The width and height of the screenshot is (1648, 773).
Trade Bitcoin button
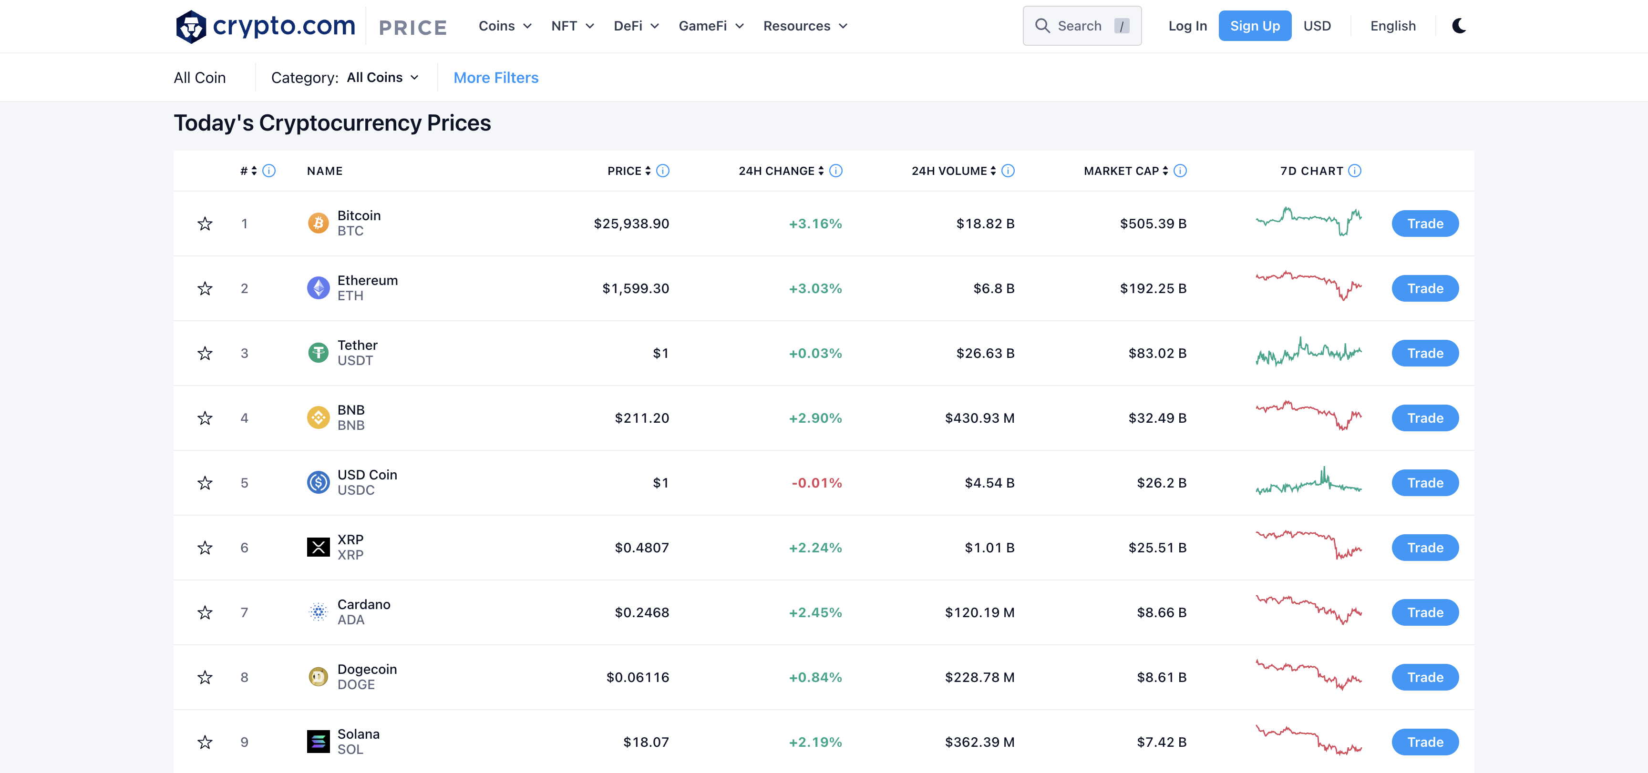click(x=1425, y=224)
